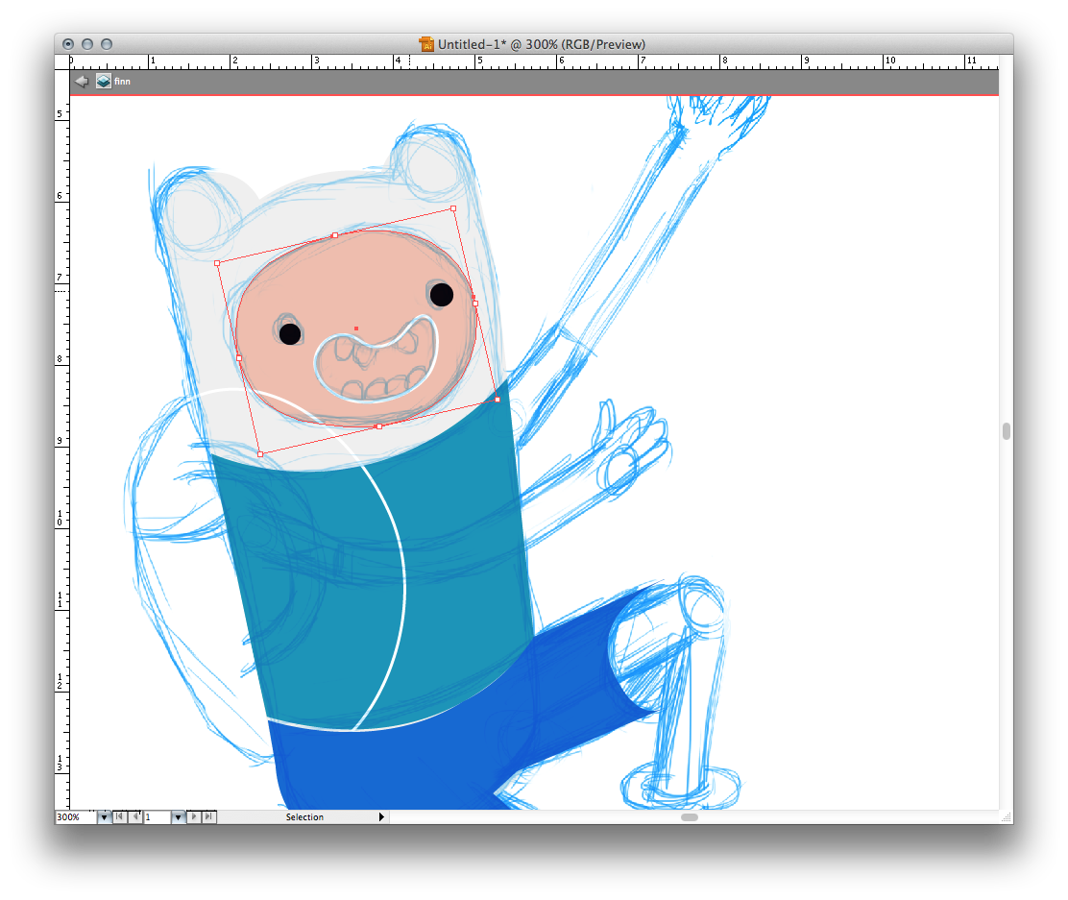Viewport: 1068px width, 900px height.
Task: Click the Illustrator document icon in the title bar
Action: [426, 44]
